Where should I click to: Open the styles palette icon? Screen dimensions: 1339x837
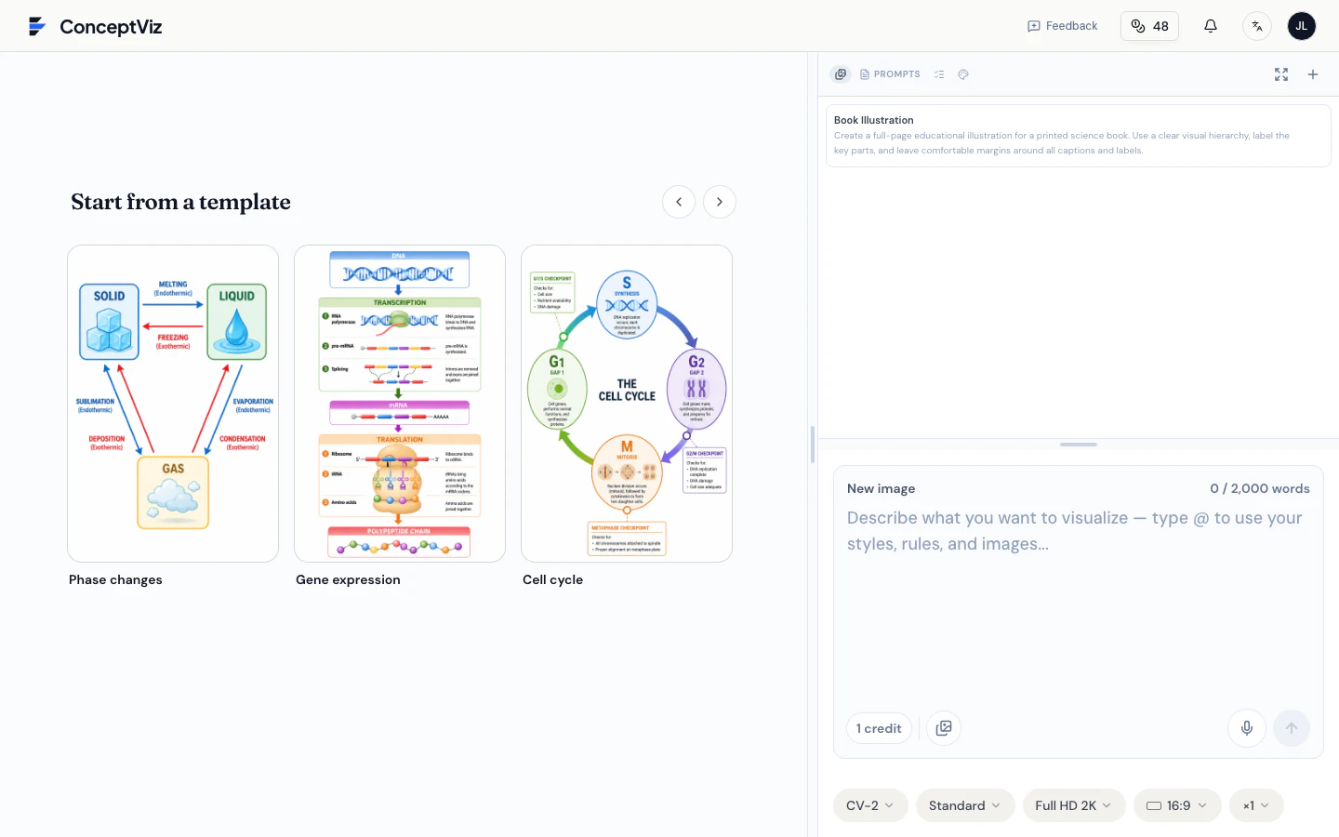tap(963, 74)
